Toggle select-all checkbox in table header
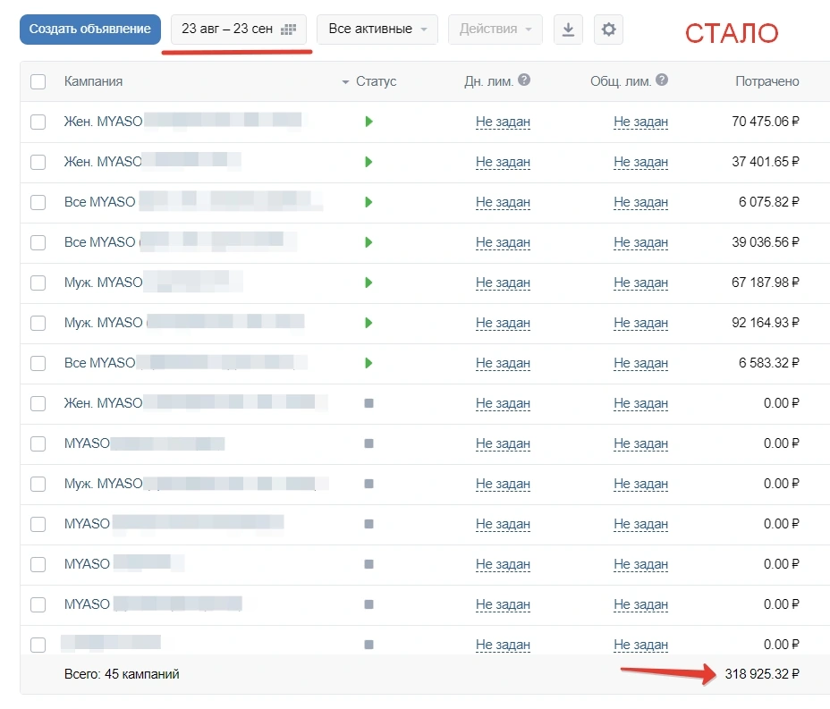830x709 pixels. (x=38, y=81)
